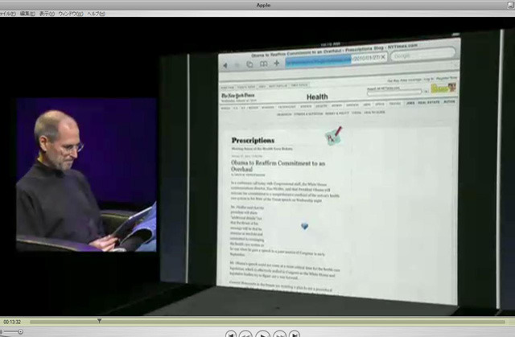Click the rewind button
This screenshot has height=337, width=515.
pyautogui.click(x=246, y=333)
